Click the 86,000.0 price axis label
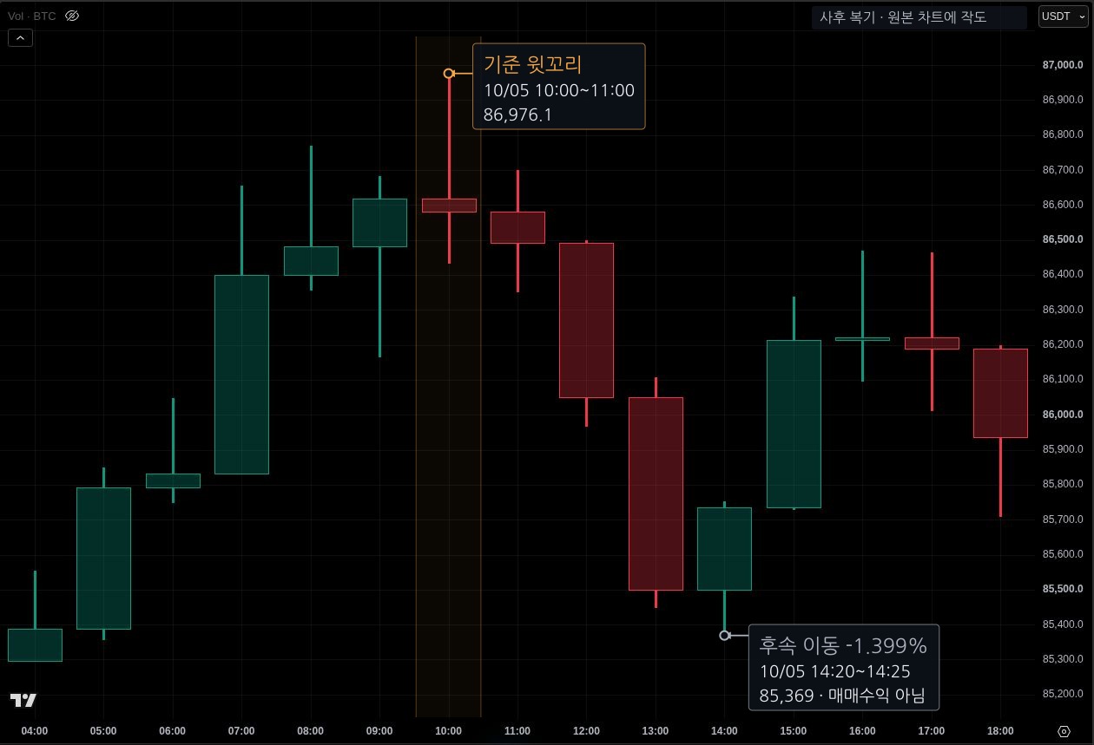1094x745 pixels. pos(1061,415)
